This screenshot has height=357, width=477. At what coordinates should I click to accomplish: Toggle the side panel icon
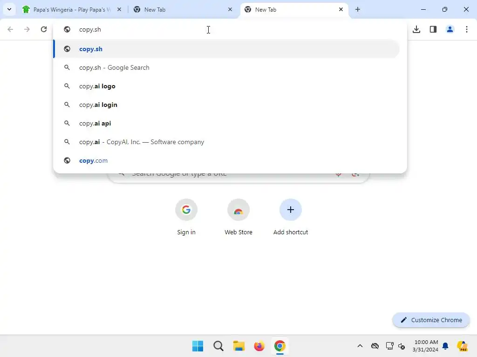[x=433, y=29]
